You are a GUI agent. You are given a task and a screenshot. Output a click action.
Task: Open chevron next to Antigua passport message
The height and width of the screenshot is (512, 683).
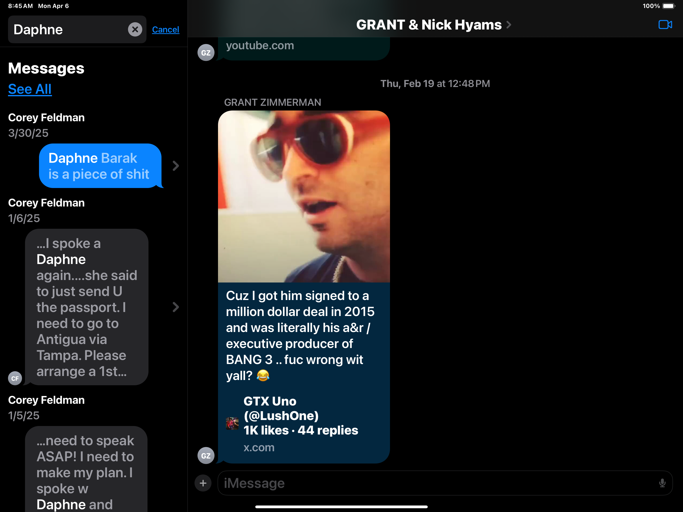(x=176, y=307)
